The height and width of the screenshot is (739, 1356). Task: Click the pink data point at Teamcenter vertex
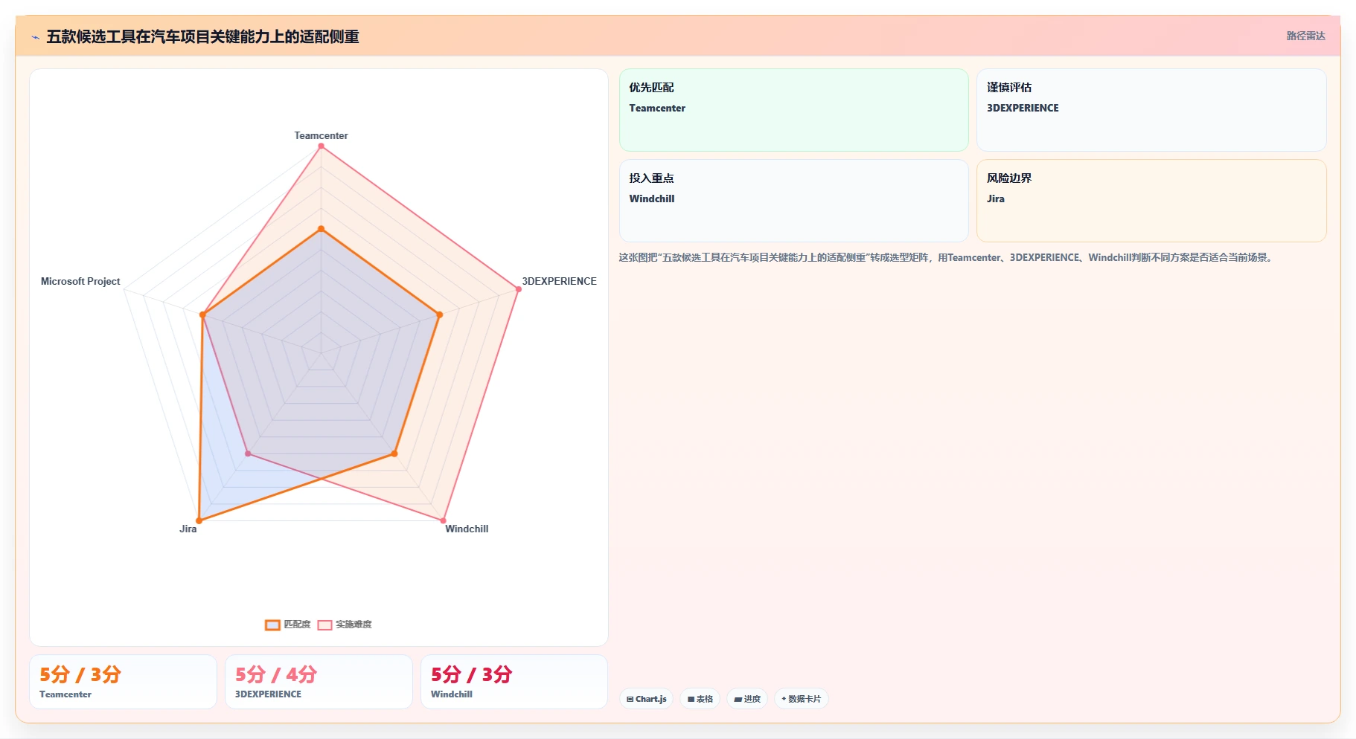(x=321, y=146)
